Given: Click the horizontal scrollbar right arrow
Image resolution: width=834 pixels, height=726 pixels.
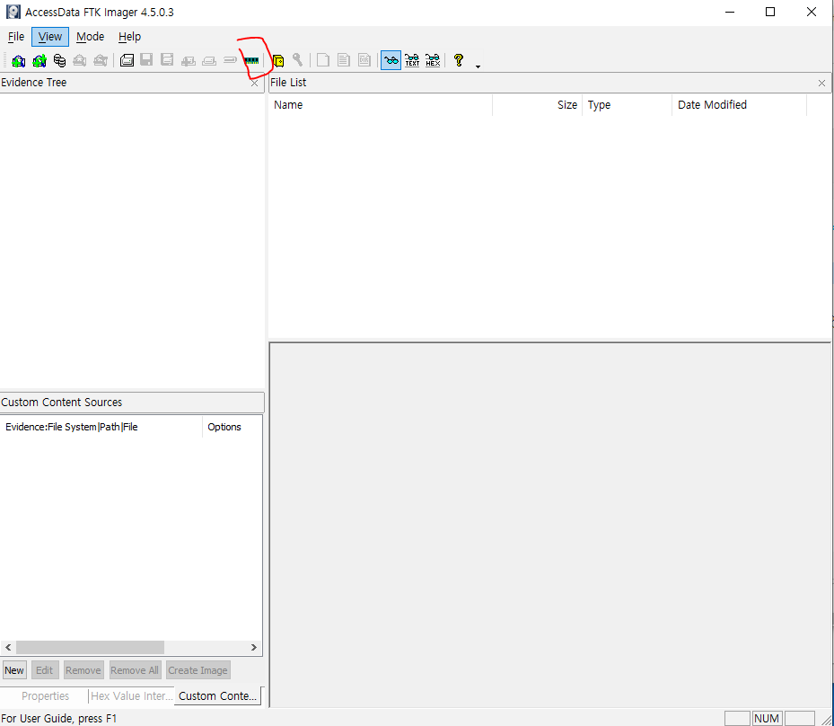Looking at the screenshot, I should click(x=254, y=647).
